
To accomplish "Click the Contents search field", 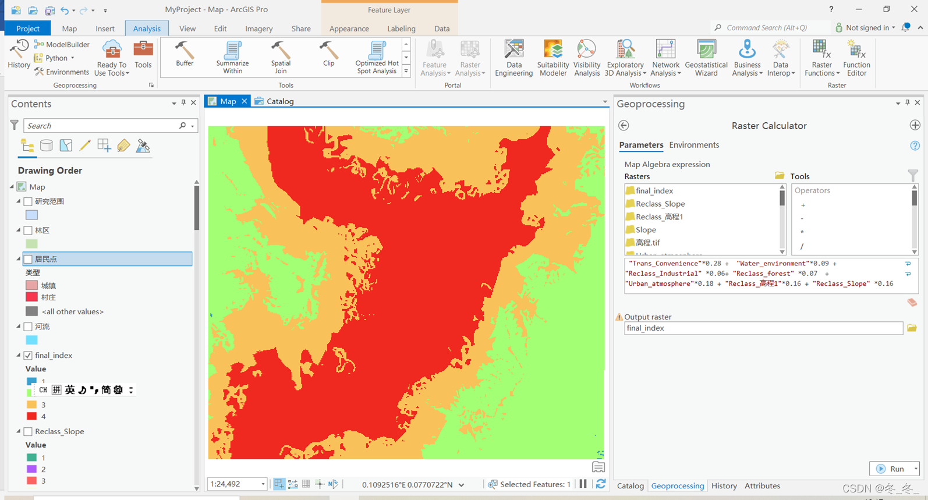I will [102, 126].
